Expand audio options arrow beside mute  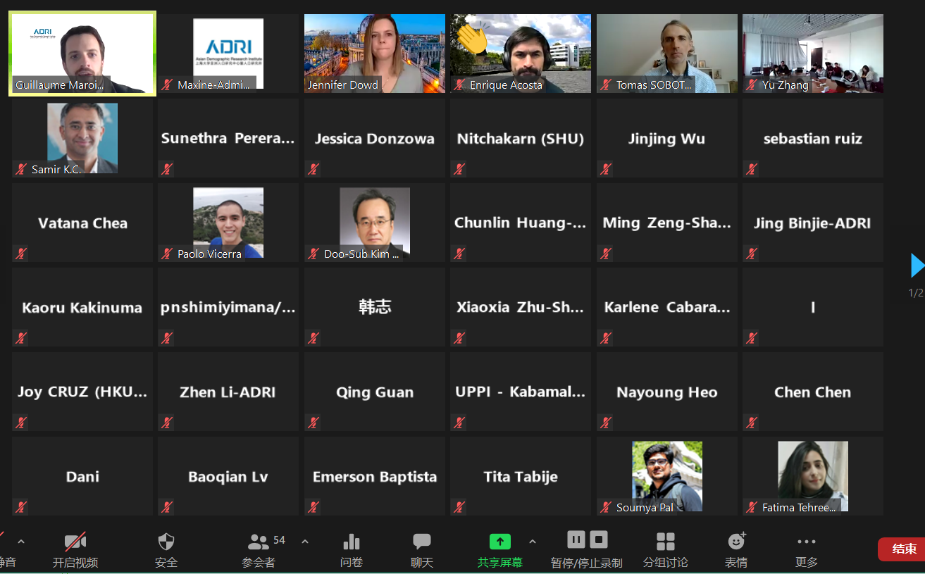pos(21,542)
